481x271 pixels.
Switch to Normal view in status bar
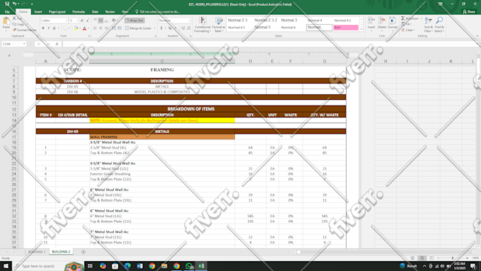pyautogui.click(x=412, y=258)
